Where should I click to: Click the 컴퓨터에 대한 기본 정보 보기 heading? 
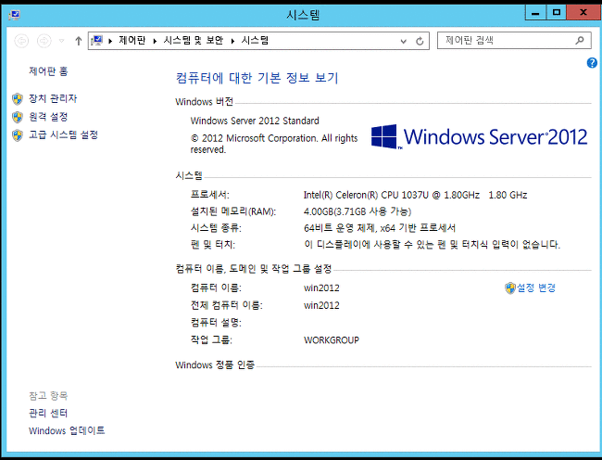257,78
